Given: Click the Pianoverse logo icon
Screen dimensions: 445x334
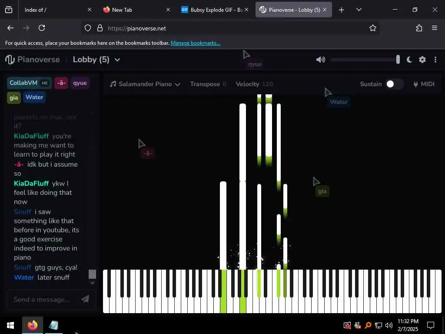Looking at the screenshot, I should (10, 60).
